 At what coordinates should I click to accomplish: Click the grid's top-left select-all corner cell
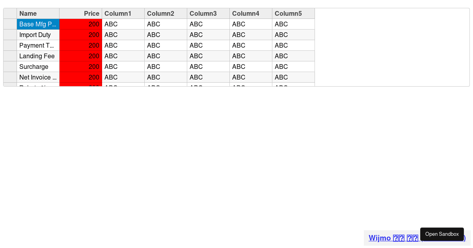click(10, 13)
